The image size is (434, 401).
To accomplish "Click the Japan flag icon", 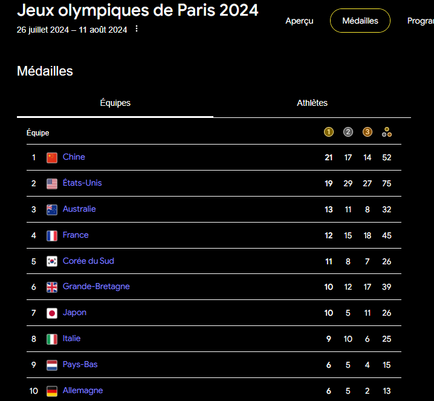I will point(52,313).
